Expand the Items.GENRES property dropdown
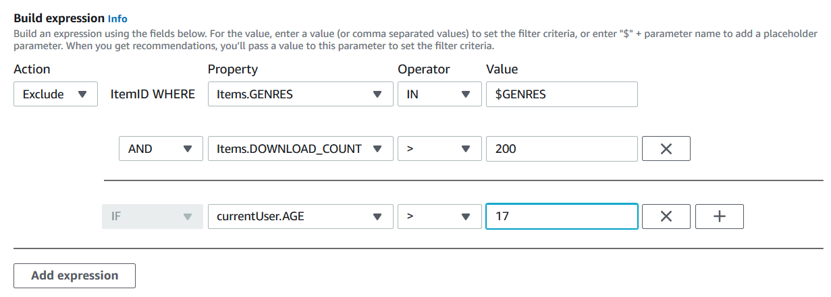The image size is (831, 297). coord(300,94)
